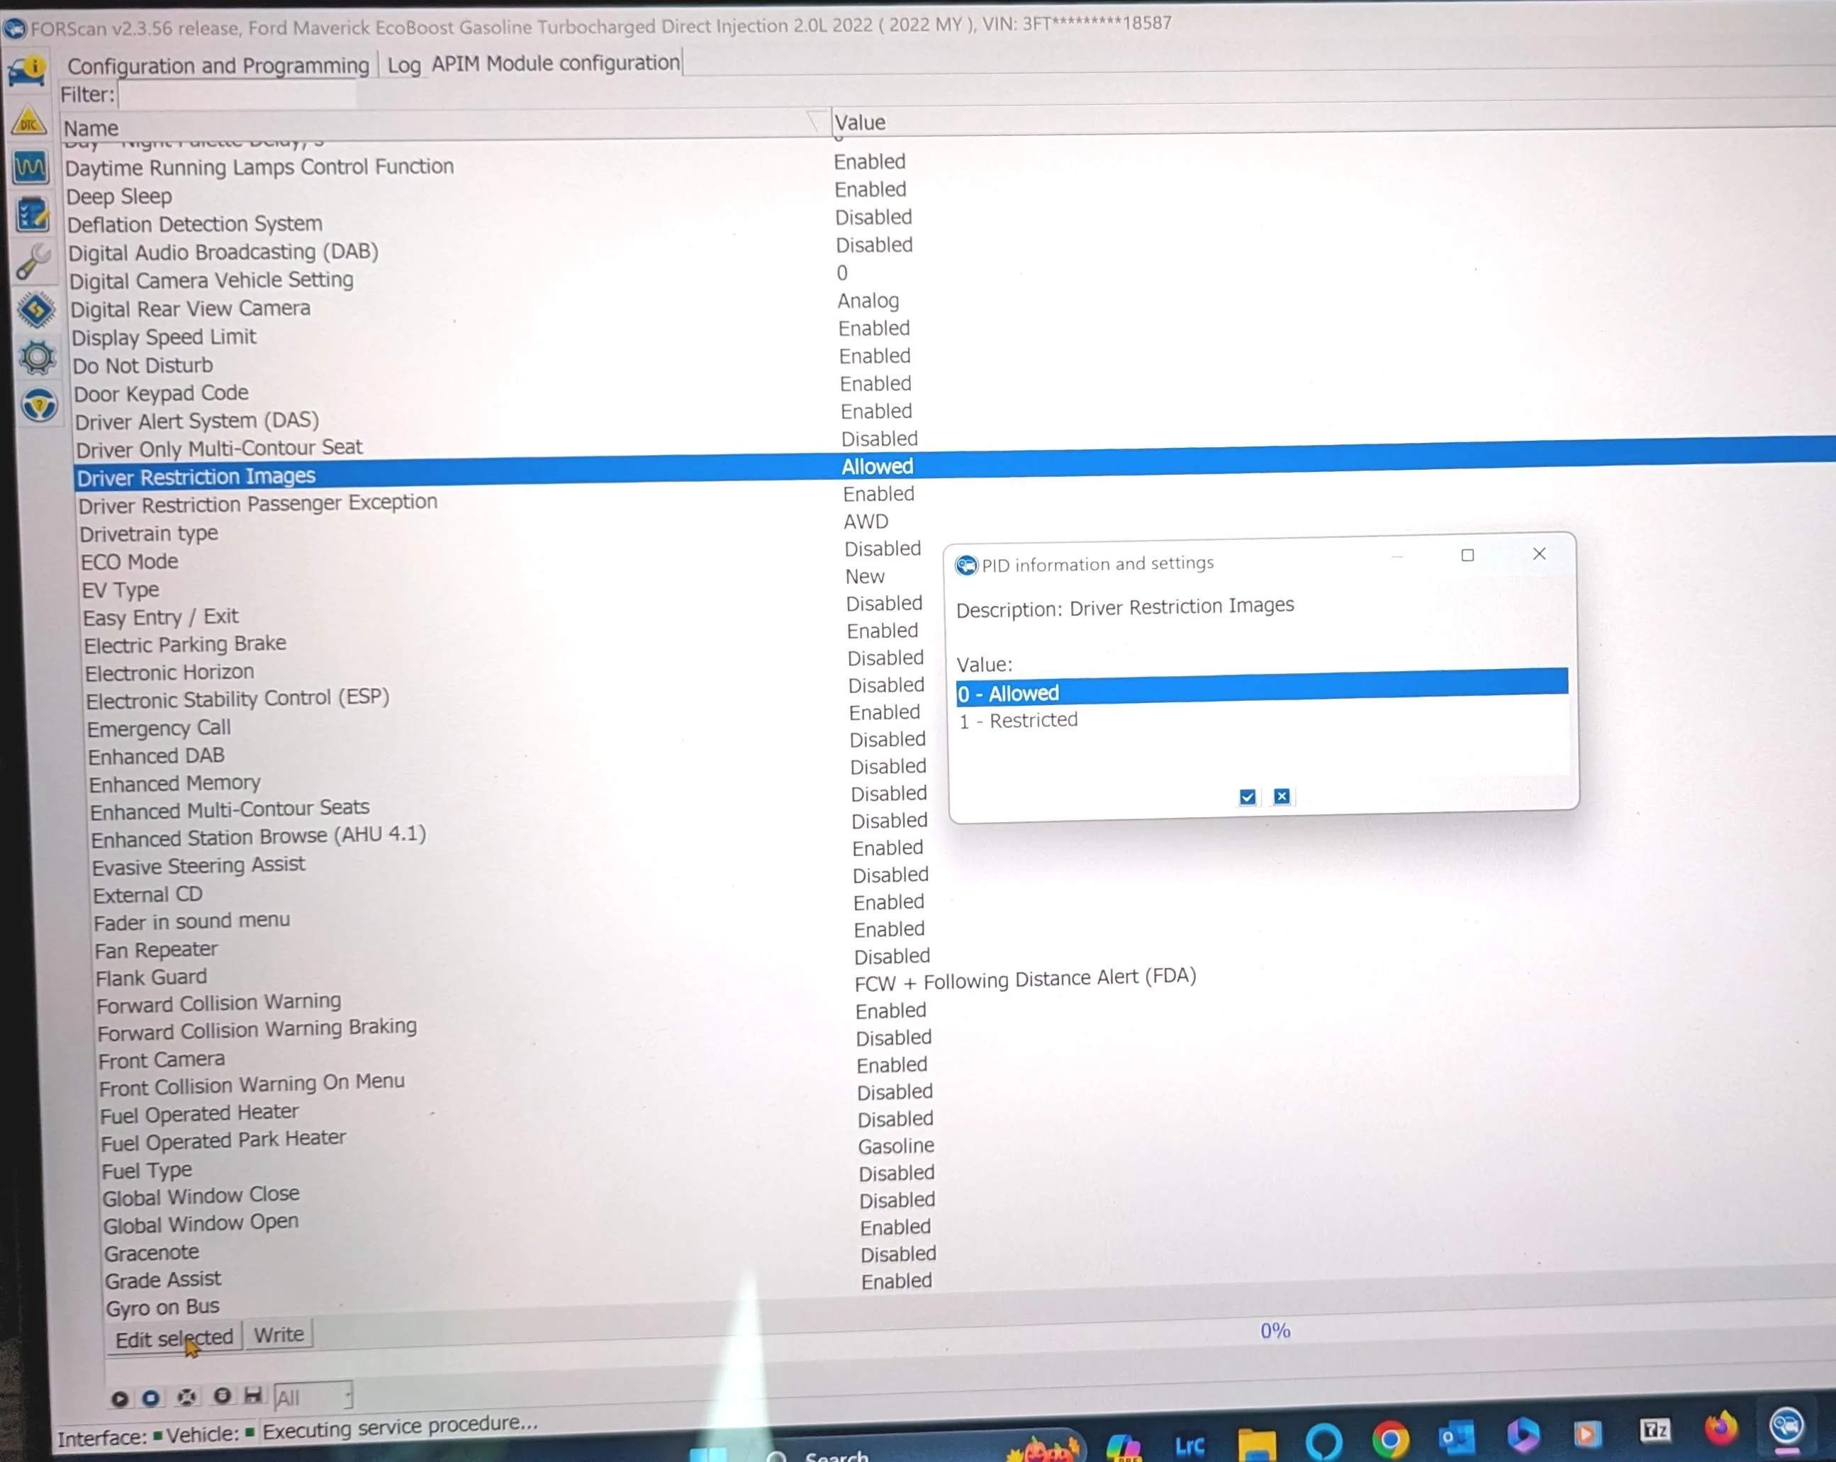The width and height of the screenshot is (1836, 1462).
Task: Switch to APIM Module configuration tab
Action: pos(555,63)
